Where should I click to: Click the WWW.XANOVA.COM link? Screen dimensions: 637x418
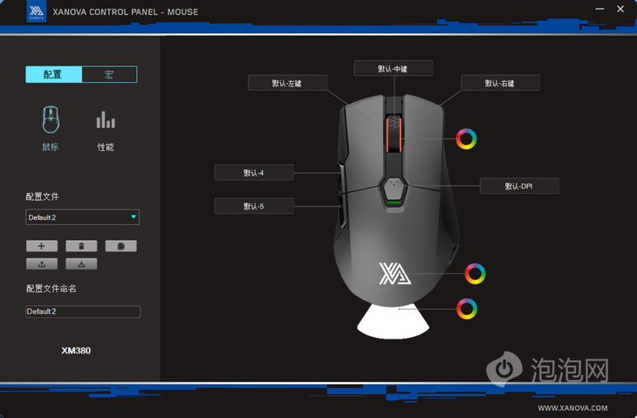(x=572, y=408)
